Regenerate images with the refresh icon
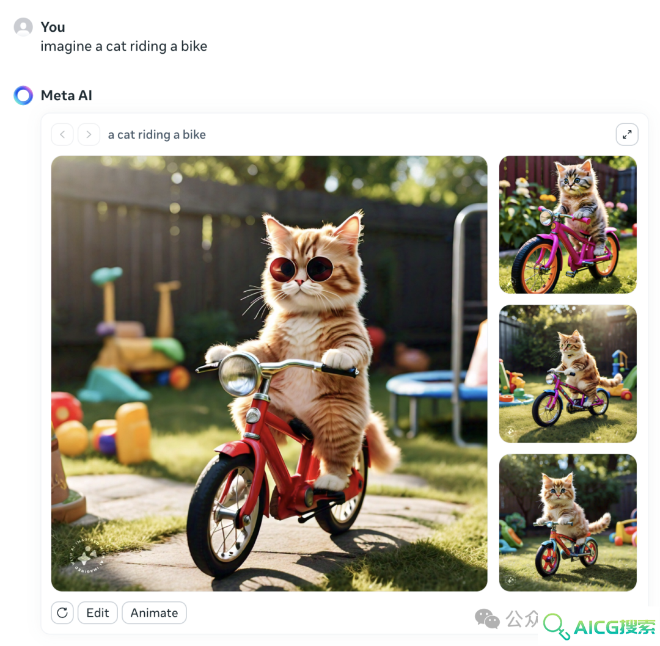 (x=62, y=613)
